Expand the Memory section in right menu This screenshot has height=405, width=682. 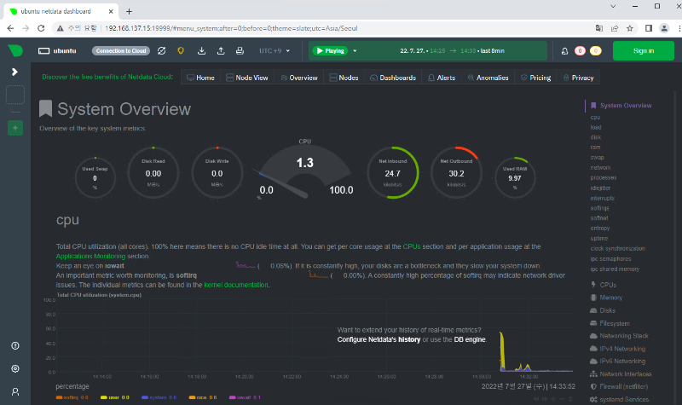point(610,298)
